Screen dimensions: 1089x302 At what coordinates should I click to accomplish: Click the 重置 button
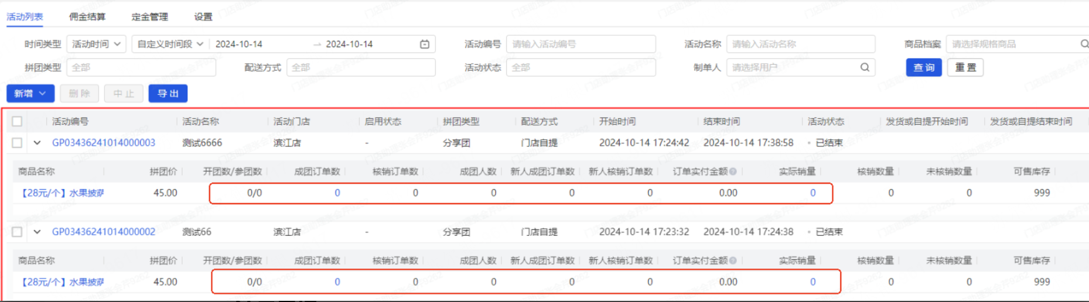click(x=965, y=67)
